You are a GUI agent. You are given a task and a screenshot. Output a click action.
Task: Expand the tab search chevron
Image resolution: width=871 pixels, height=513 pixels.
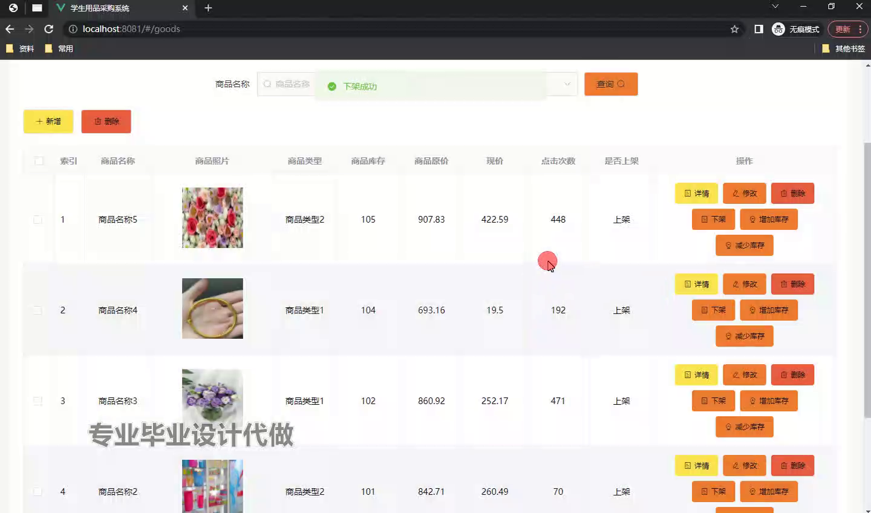point(775,6)
